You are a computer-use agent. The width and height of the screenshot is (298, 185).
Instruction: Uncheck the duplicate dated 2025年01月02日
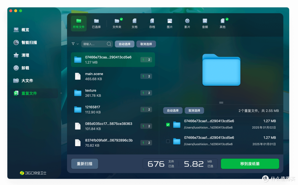168,125
